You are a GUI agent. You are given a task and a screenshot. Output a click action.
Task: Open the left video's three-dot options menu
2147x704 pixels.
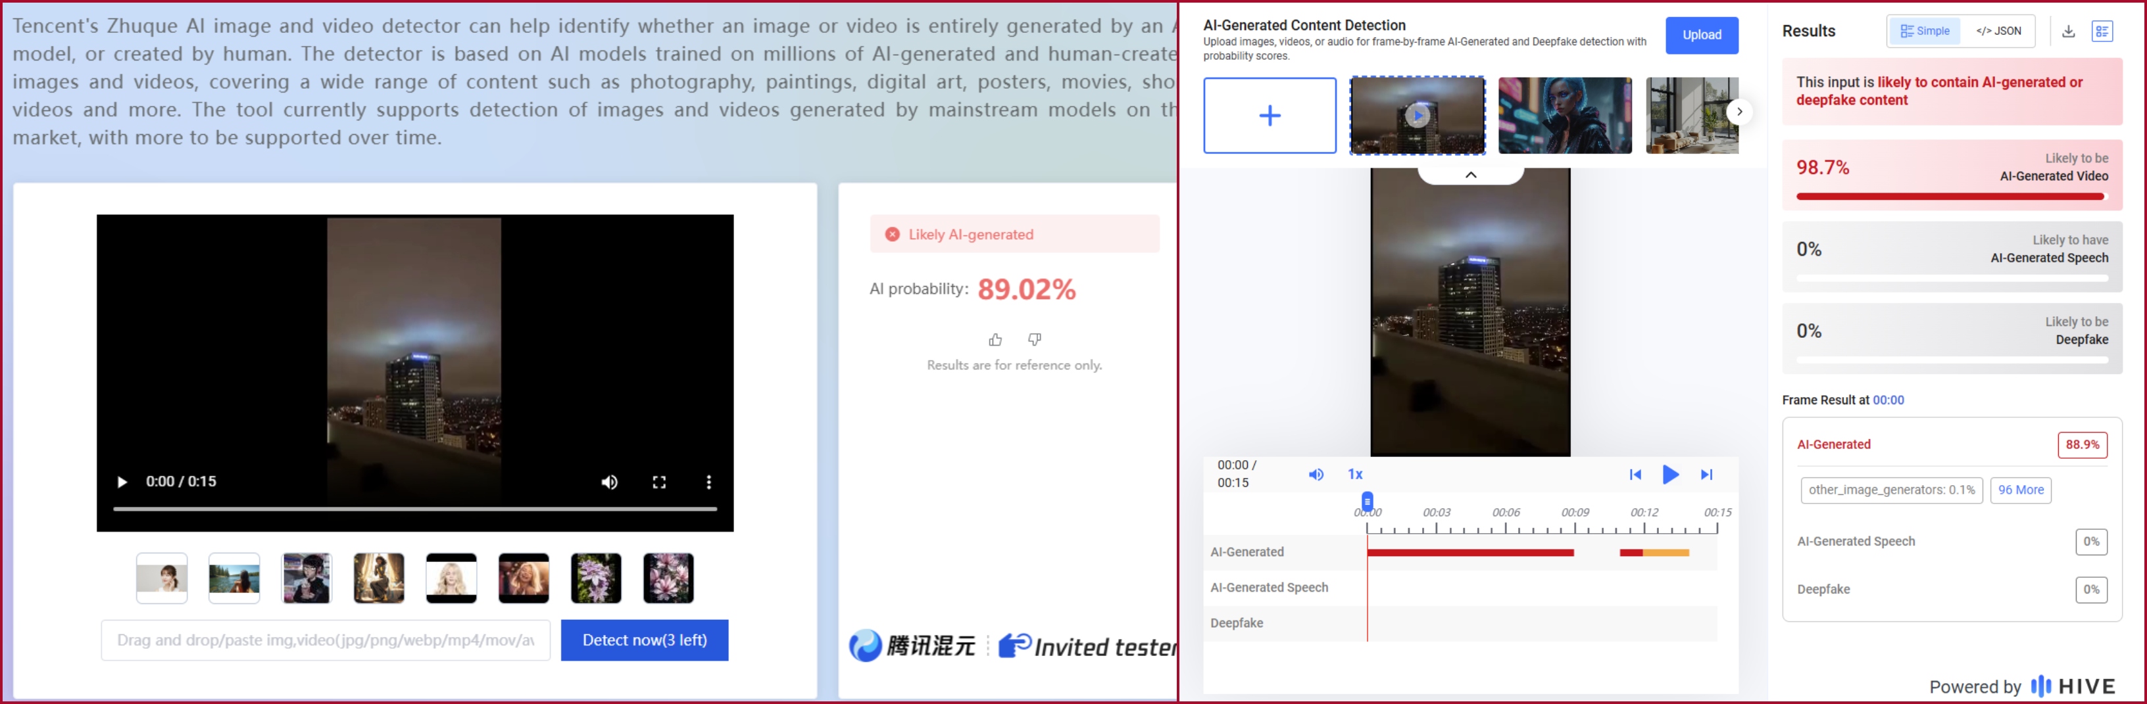tap(708, 482)
